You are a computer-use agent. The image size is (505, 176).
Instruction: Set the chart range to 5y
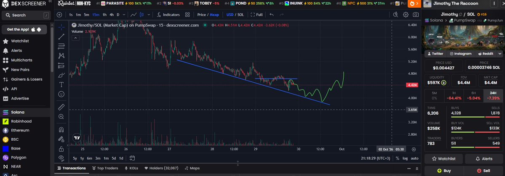point(75,158)
